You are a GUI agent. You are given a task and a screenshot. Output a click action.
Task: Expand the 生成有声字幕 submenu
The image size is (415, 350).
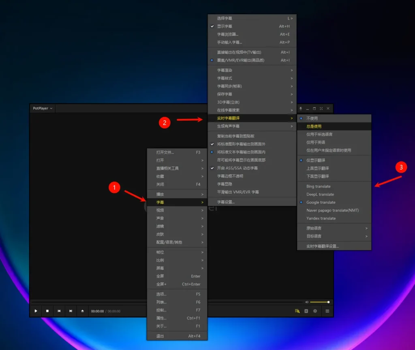(252, 126)
